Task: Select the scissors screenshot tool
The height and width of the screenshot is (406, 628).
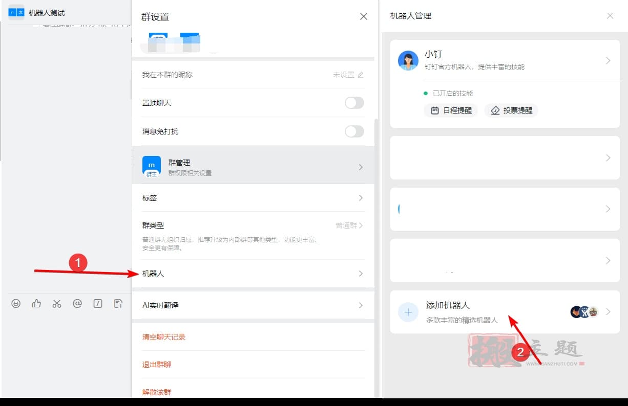Action: (57, 304)
